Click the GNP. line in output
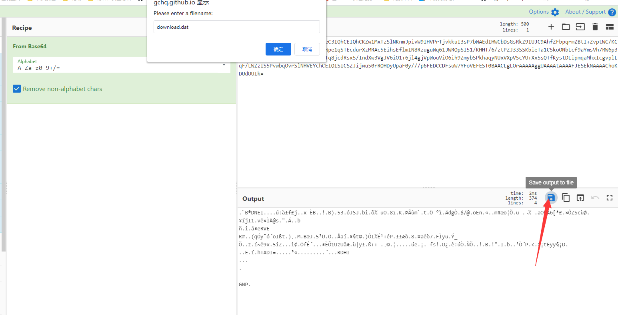618x315 pixels. (x=245, y=285)
